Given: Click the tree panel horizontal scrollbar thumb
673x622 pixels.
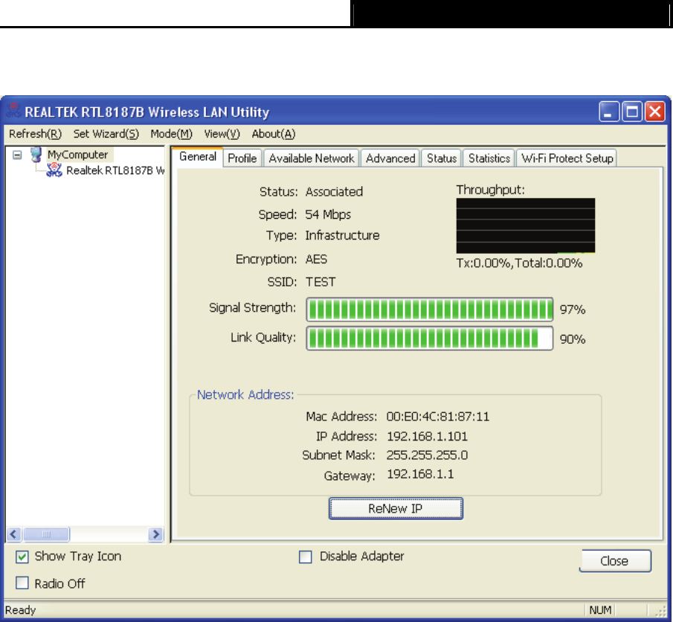Looking at the screenshot, I should click(46, 534).
